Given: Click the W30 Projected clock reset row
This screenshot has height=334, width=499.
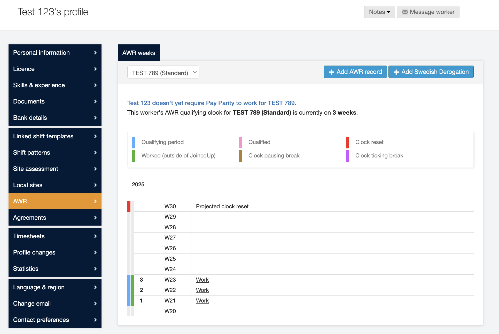Looking at the screenshot, I should (x=222, y=206).
